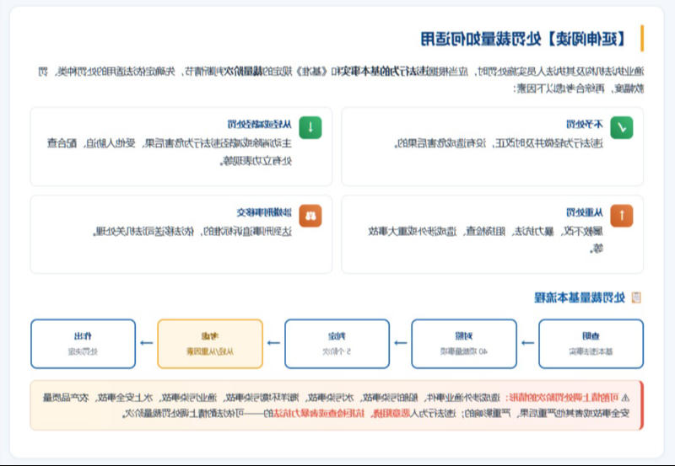The width and height of the screenshot is (675, 466).
Task: Select the 判定 5个阶次 flow step
Action: (x=337, y=344)
